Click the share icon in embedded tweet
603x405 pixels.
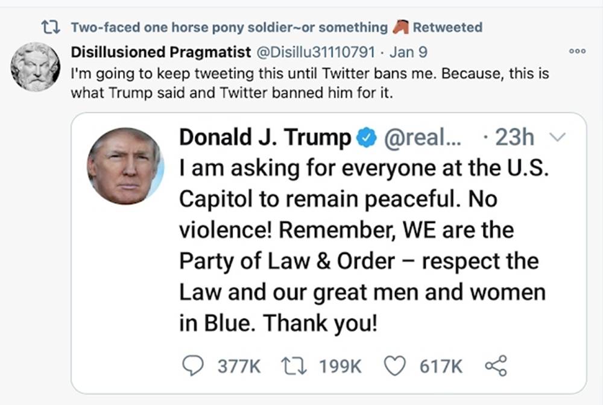496,366
